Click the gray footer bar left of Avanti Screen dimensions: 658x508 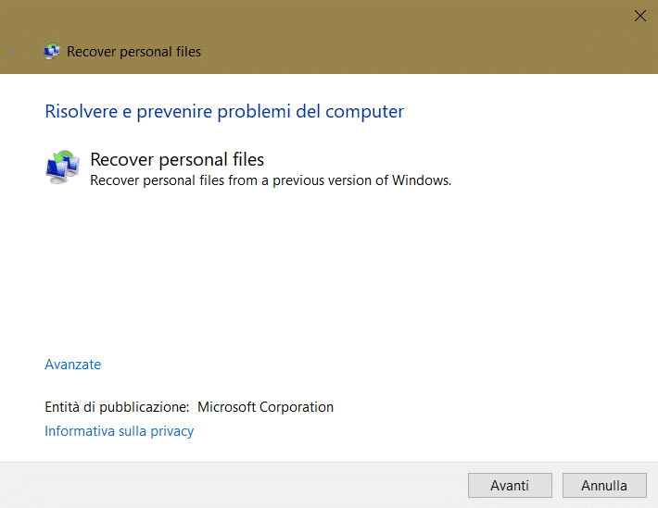[232, 485]
